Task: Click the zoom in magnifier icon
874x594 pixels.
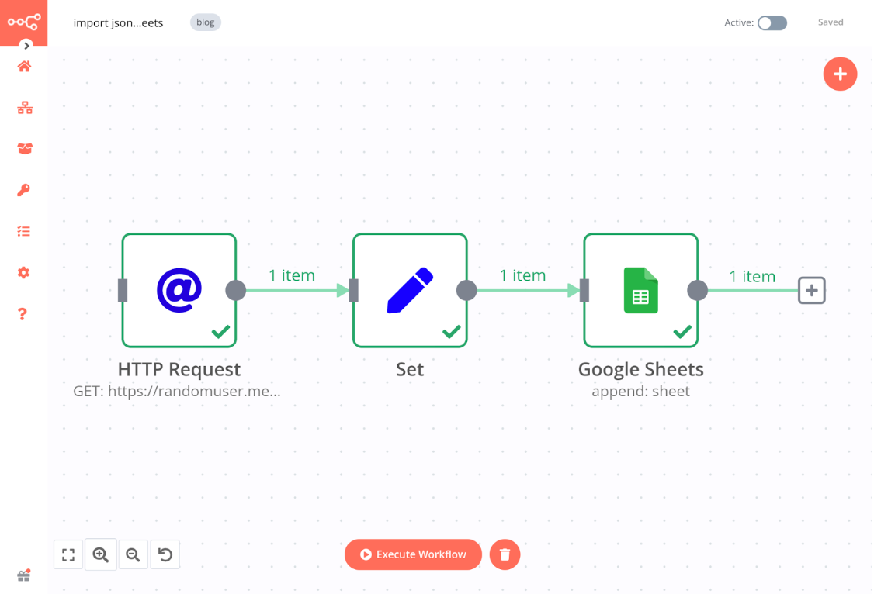Action: (x=100, y=554)
